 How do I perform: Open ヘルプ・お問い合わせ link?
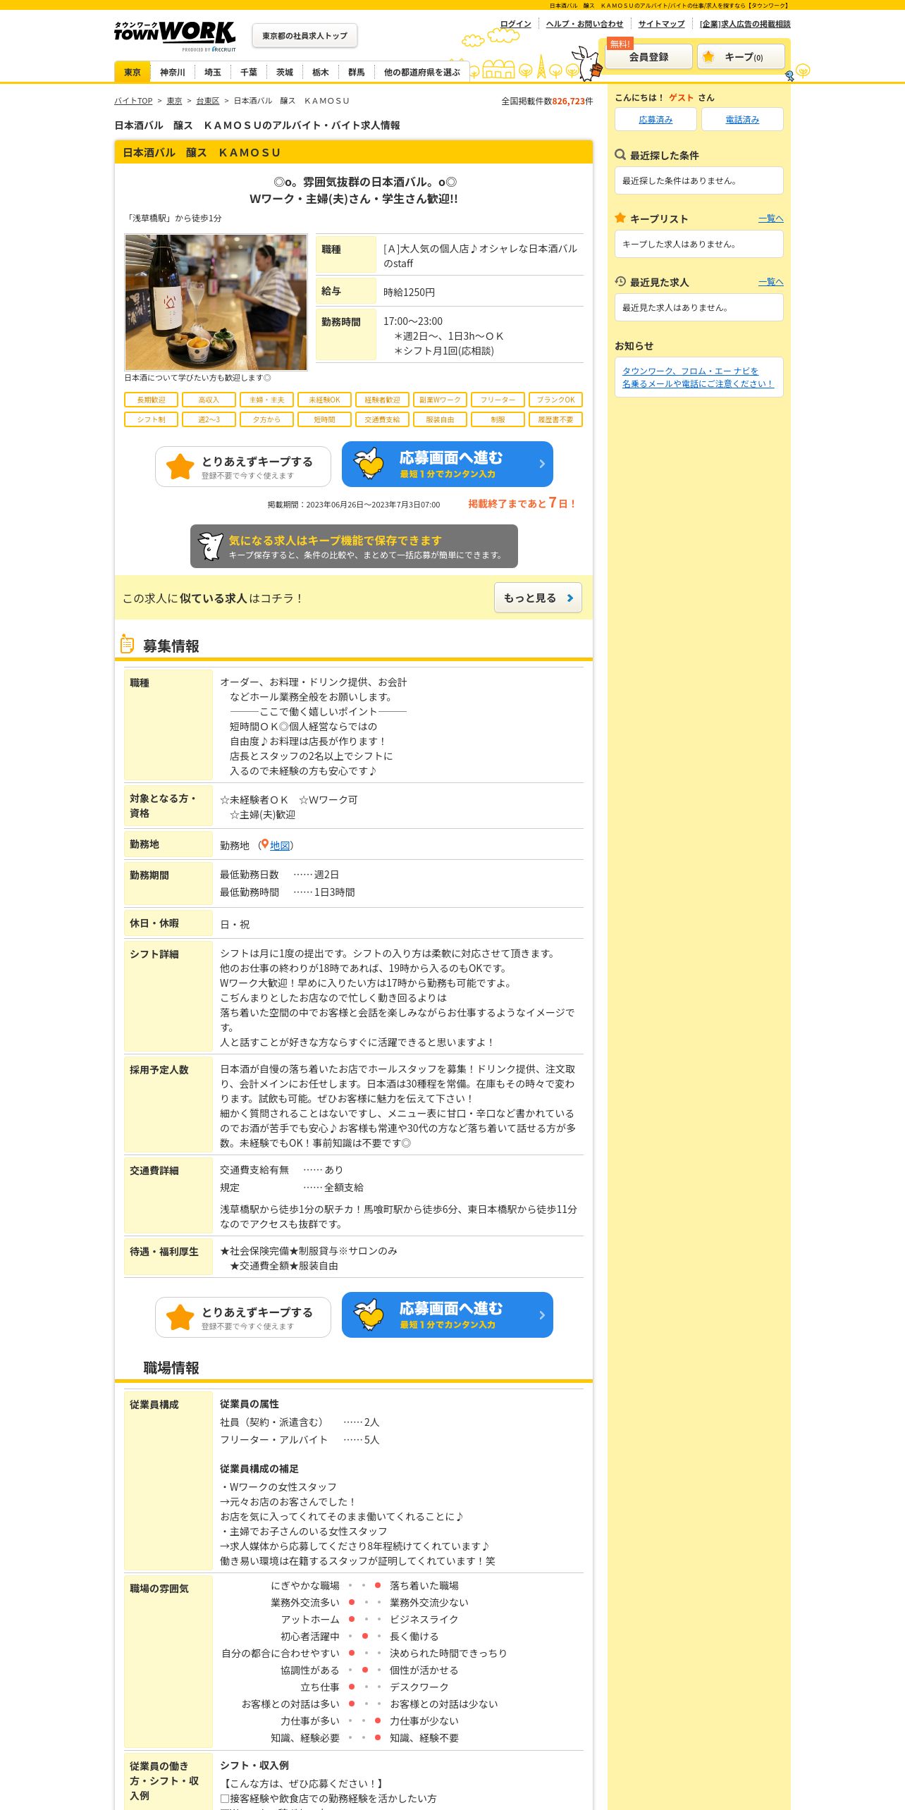tap(584, 24)
